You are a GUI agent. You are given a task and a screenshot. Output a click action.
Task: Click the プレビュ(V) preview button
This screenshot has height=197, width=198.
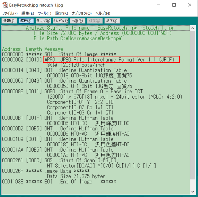(61, 21)
